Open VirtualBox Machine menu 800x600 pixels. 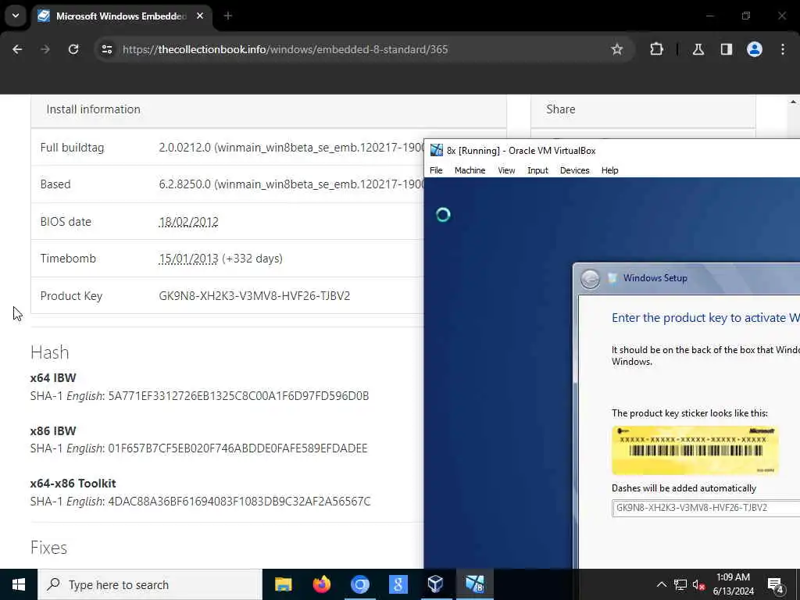coord(470,170)
